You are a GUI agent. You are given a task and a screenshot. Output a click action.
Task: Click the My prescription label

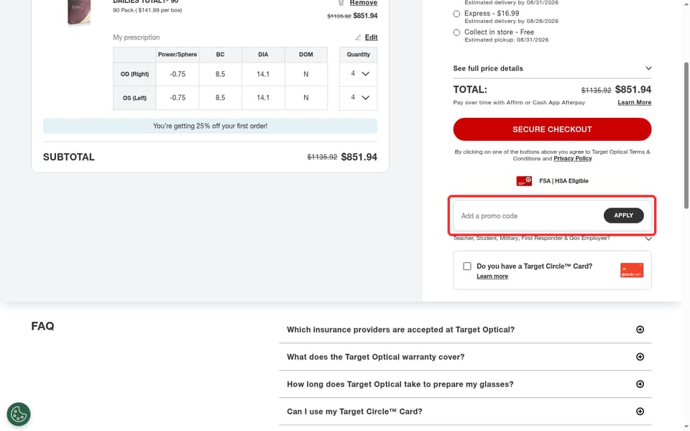click(x=136, y=37)
